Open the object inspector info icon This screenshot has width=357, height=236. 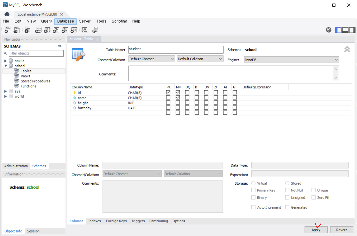pos(27,30)
